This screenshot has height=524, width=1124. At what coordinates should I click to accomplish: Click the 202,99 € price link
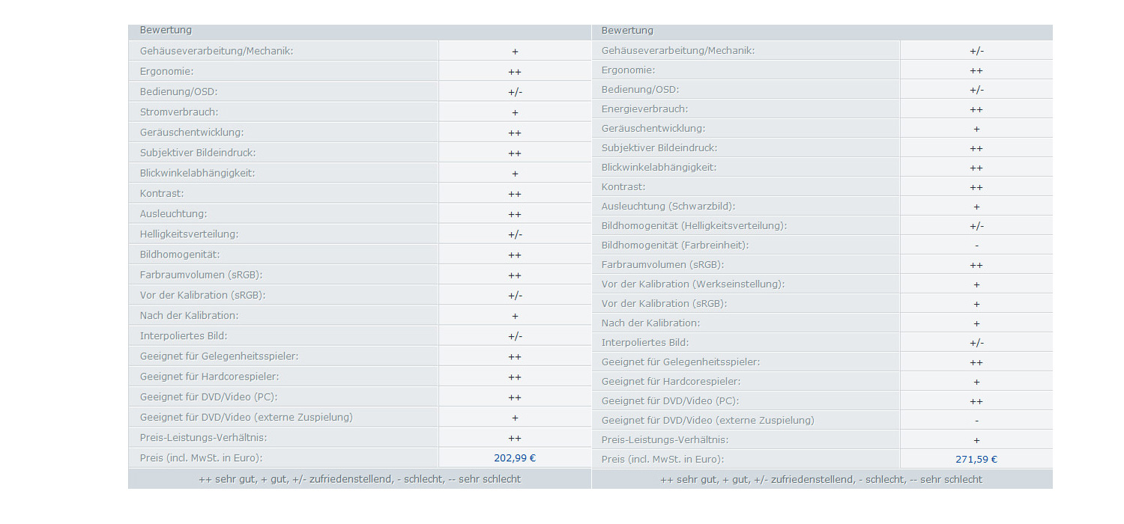click(515, 458)
